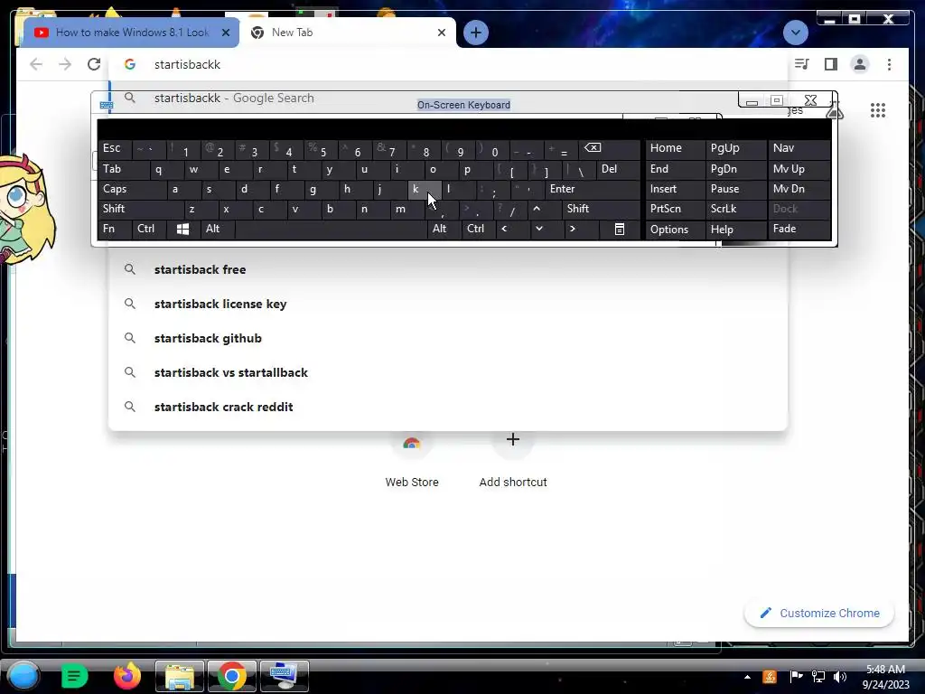
Task: Hit Esc key on on-screen keyboard
Action: coord(115,149)
